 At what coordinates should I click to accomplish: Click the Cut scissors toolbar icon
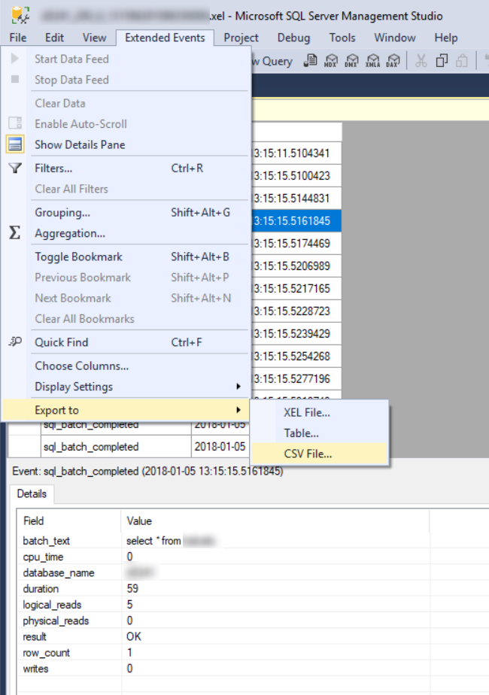(x=421, y=60)
